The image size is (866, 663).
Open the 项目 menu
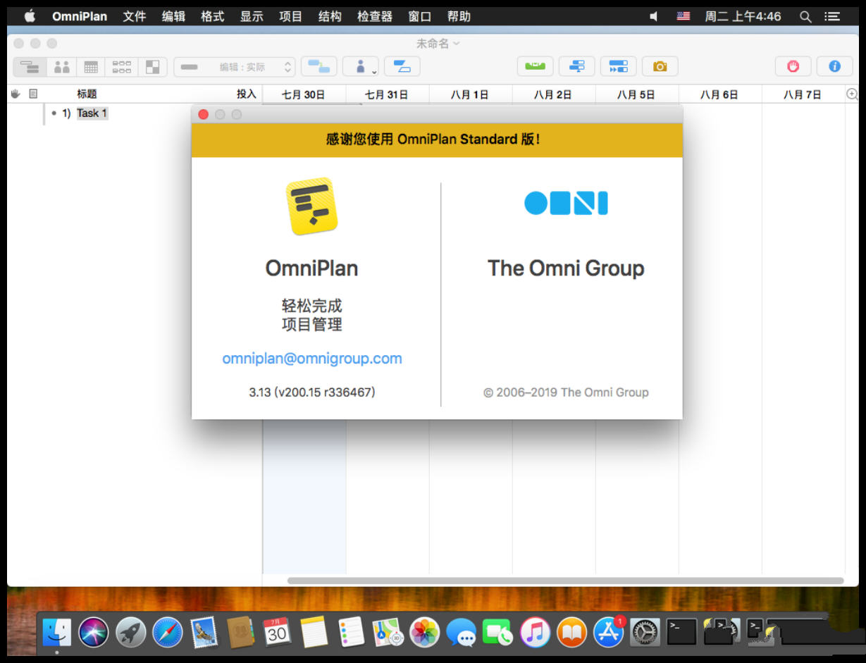290,16
